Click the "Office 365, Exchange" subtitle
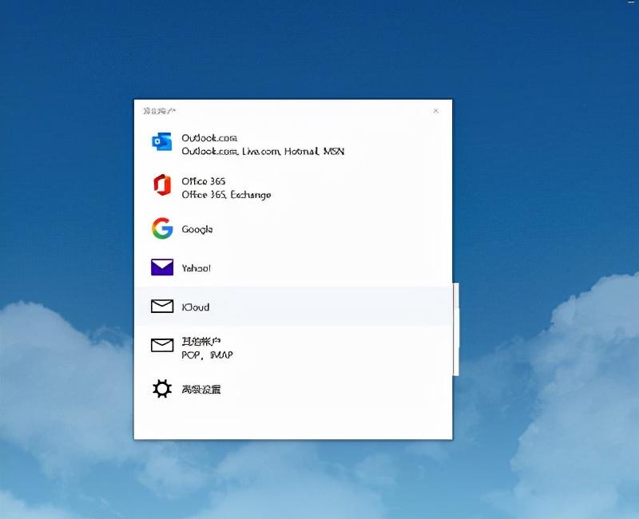Screen dimensions: 639x519 point(226,195)
